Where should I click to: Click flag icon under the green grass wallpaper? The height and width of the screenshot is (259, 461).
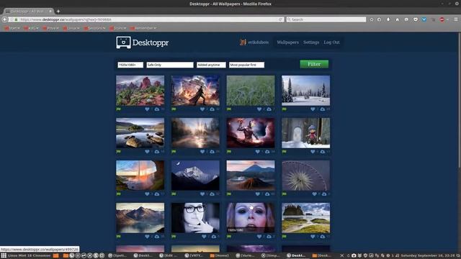pos(229,109)
